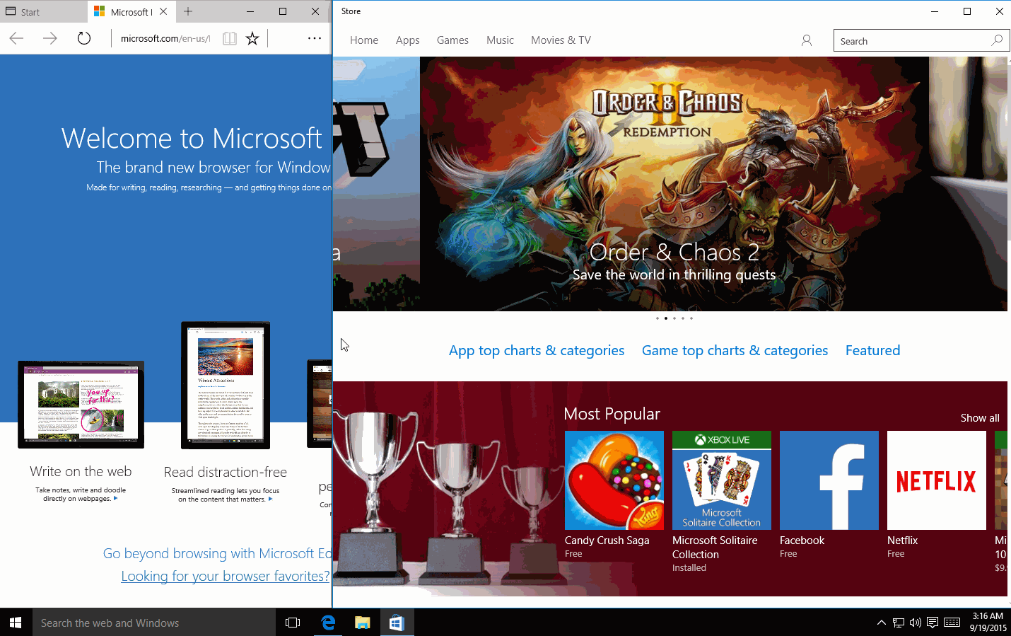Screen dimensions: 1011x636
Task: Add page to favorites with star icon
Action: (252, 39)
